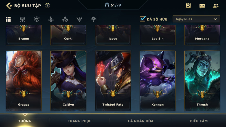Filter by Tank shield role icon
Screen dimensions: 226x127
point(37,19)
